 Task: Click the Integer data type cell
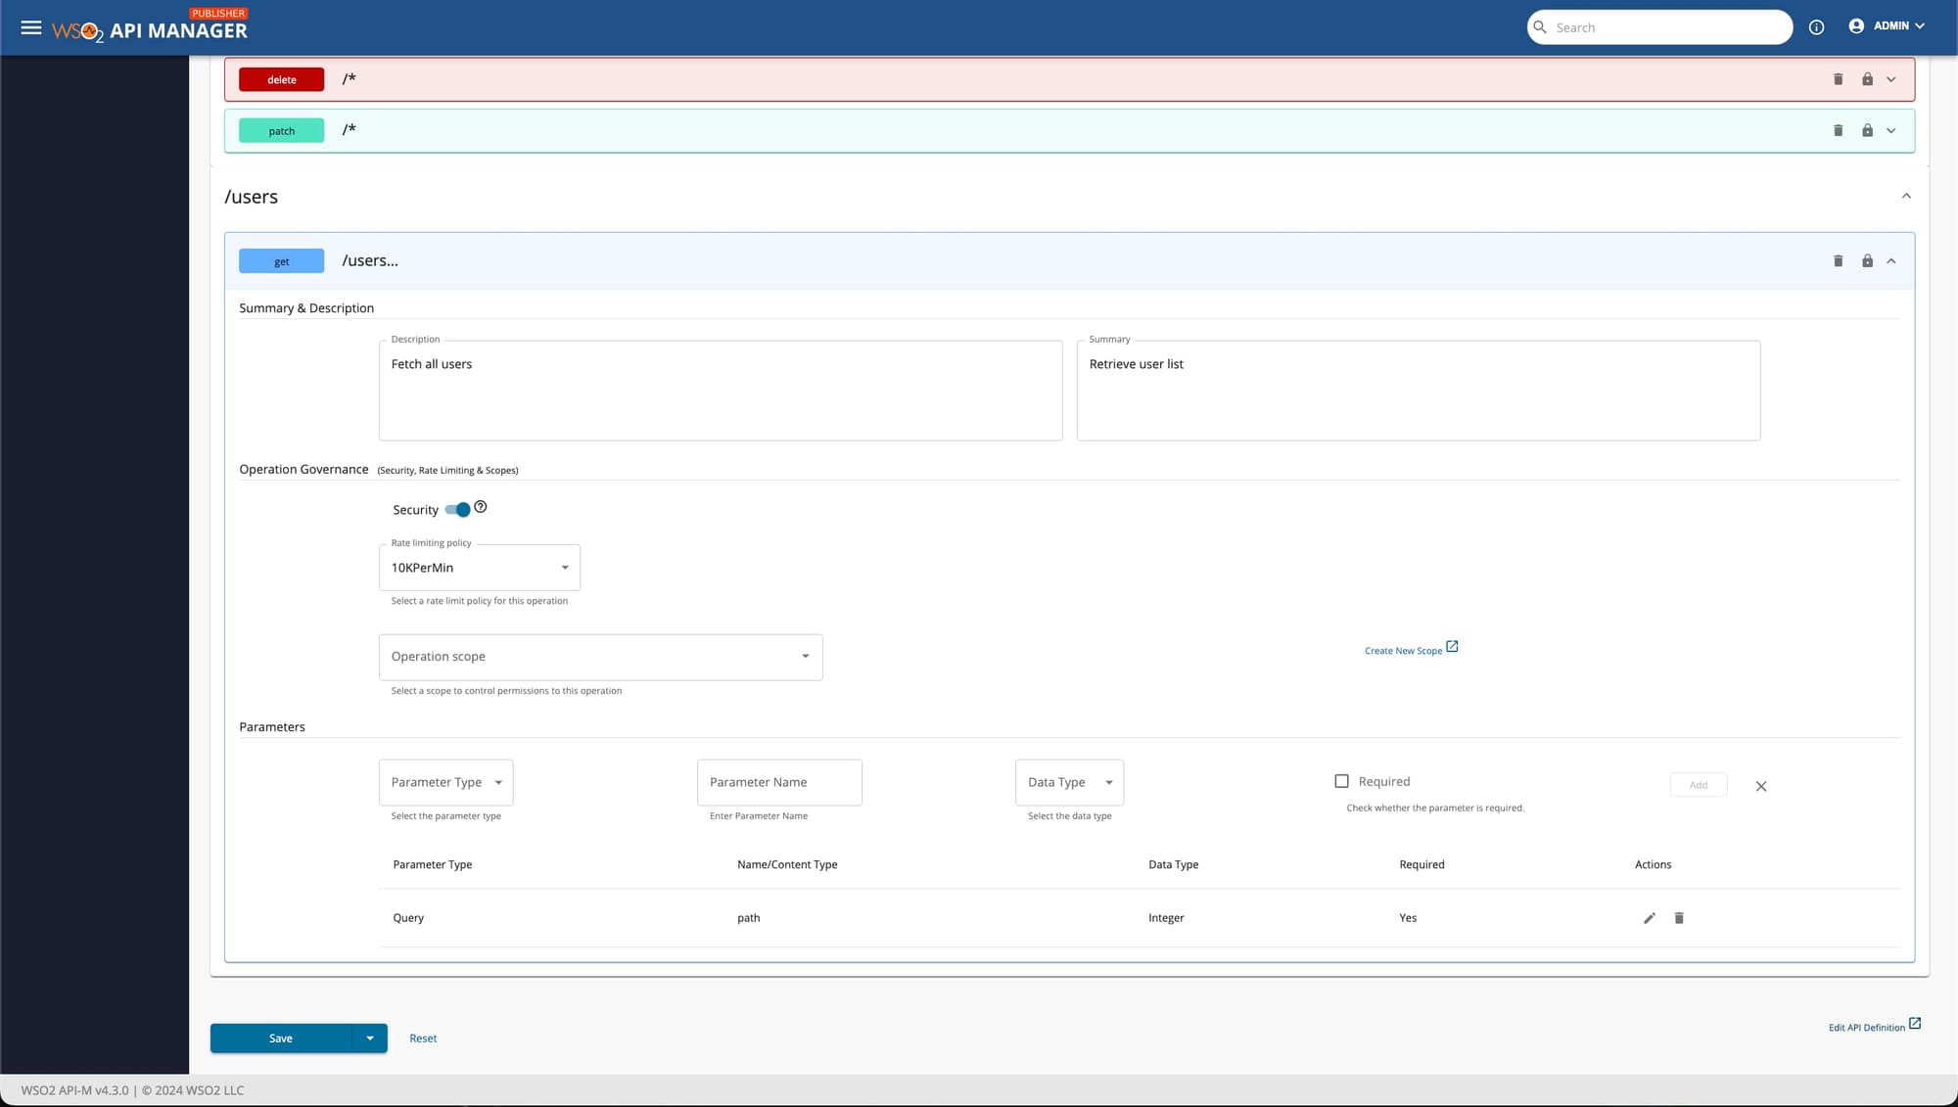pos(1166,918)
